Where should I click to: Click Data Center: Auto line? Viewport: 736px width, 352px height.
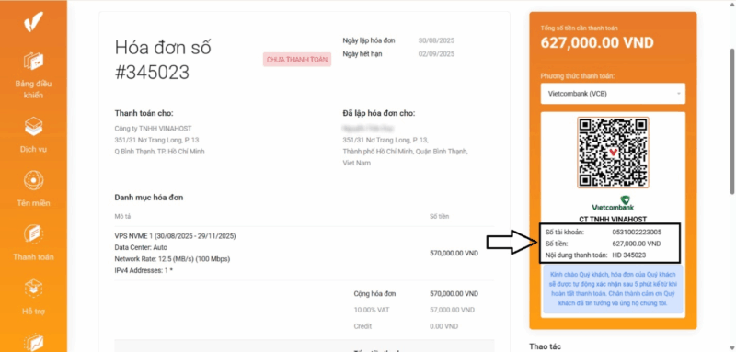pos(141,247)
